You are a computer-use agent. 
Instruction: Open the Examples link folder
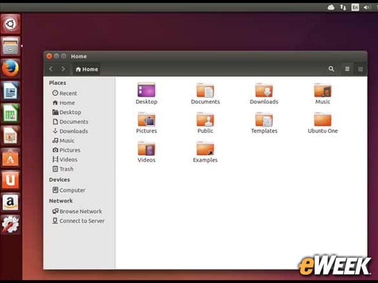[x=205, y=152]
